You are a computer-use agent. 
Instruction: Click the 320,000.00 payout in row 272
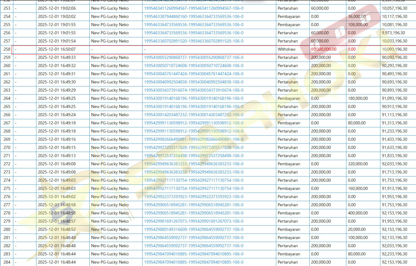click(358, 164)
